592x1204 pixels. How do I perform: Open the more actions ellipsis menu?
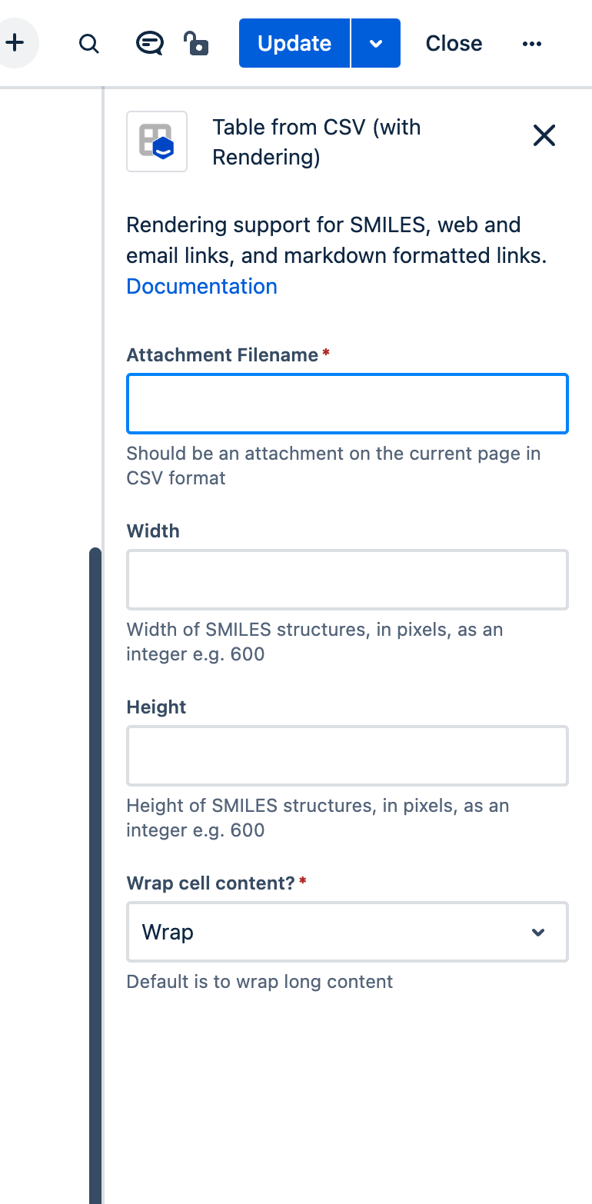(532, 44)
